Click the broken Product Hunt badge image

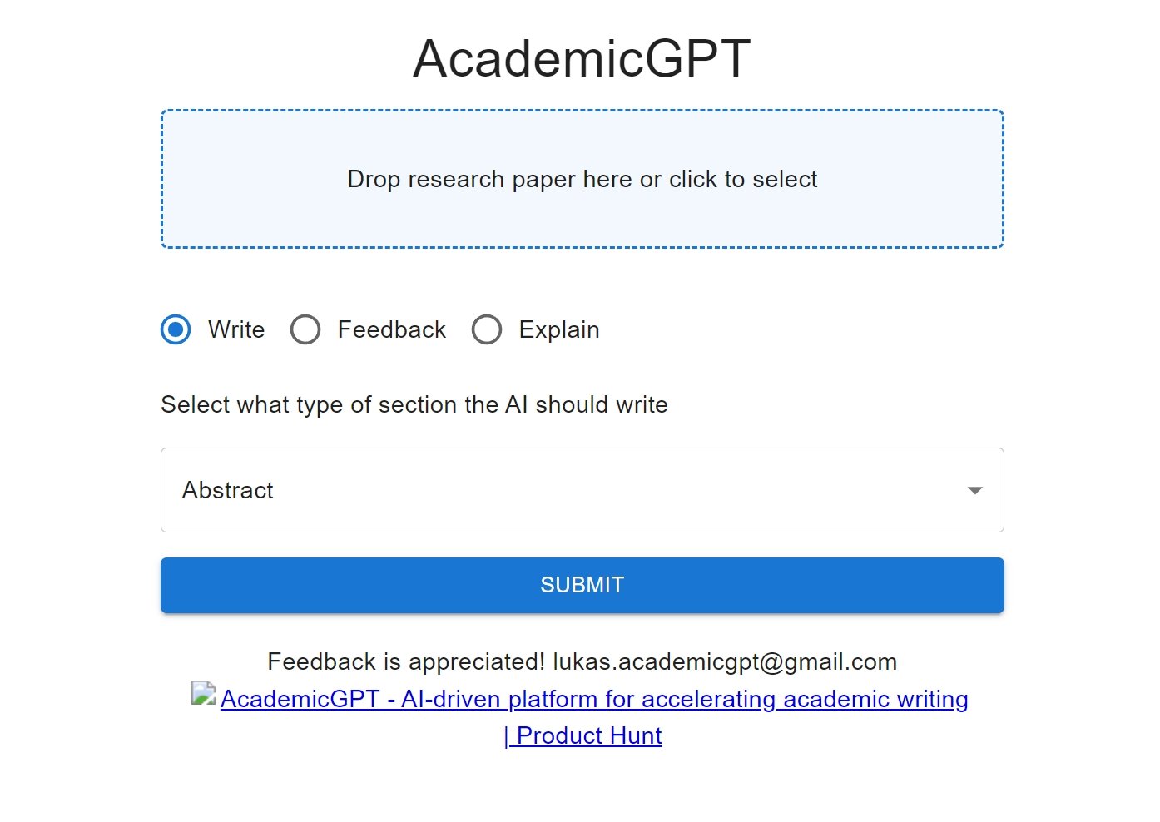[x=203, y=694]
